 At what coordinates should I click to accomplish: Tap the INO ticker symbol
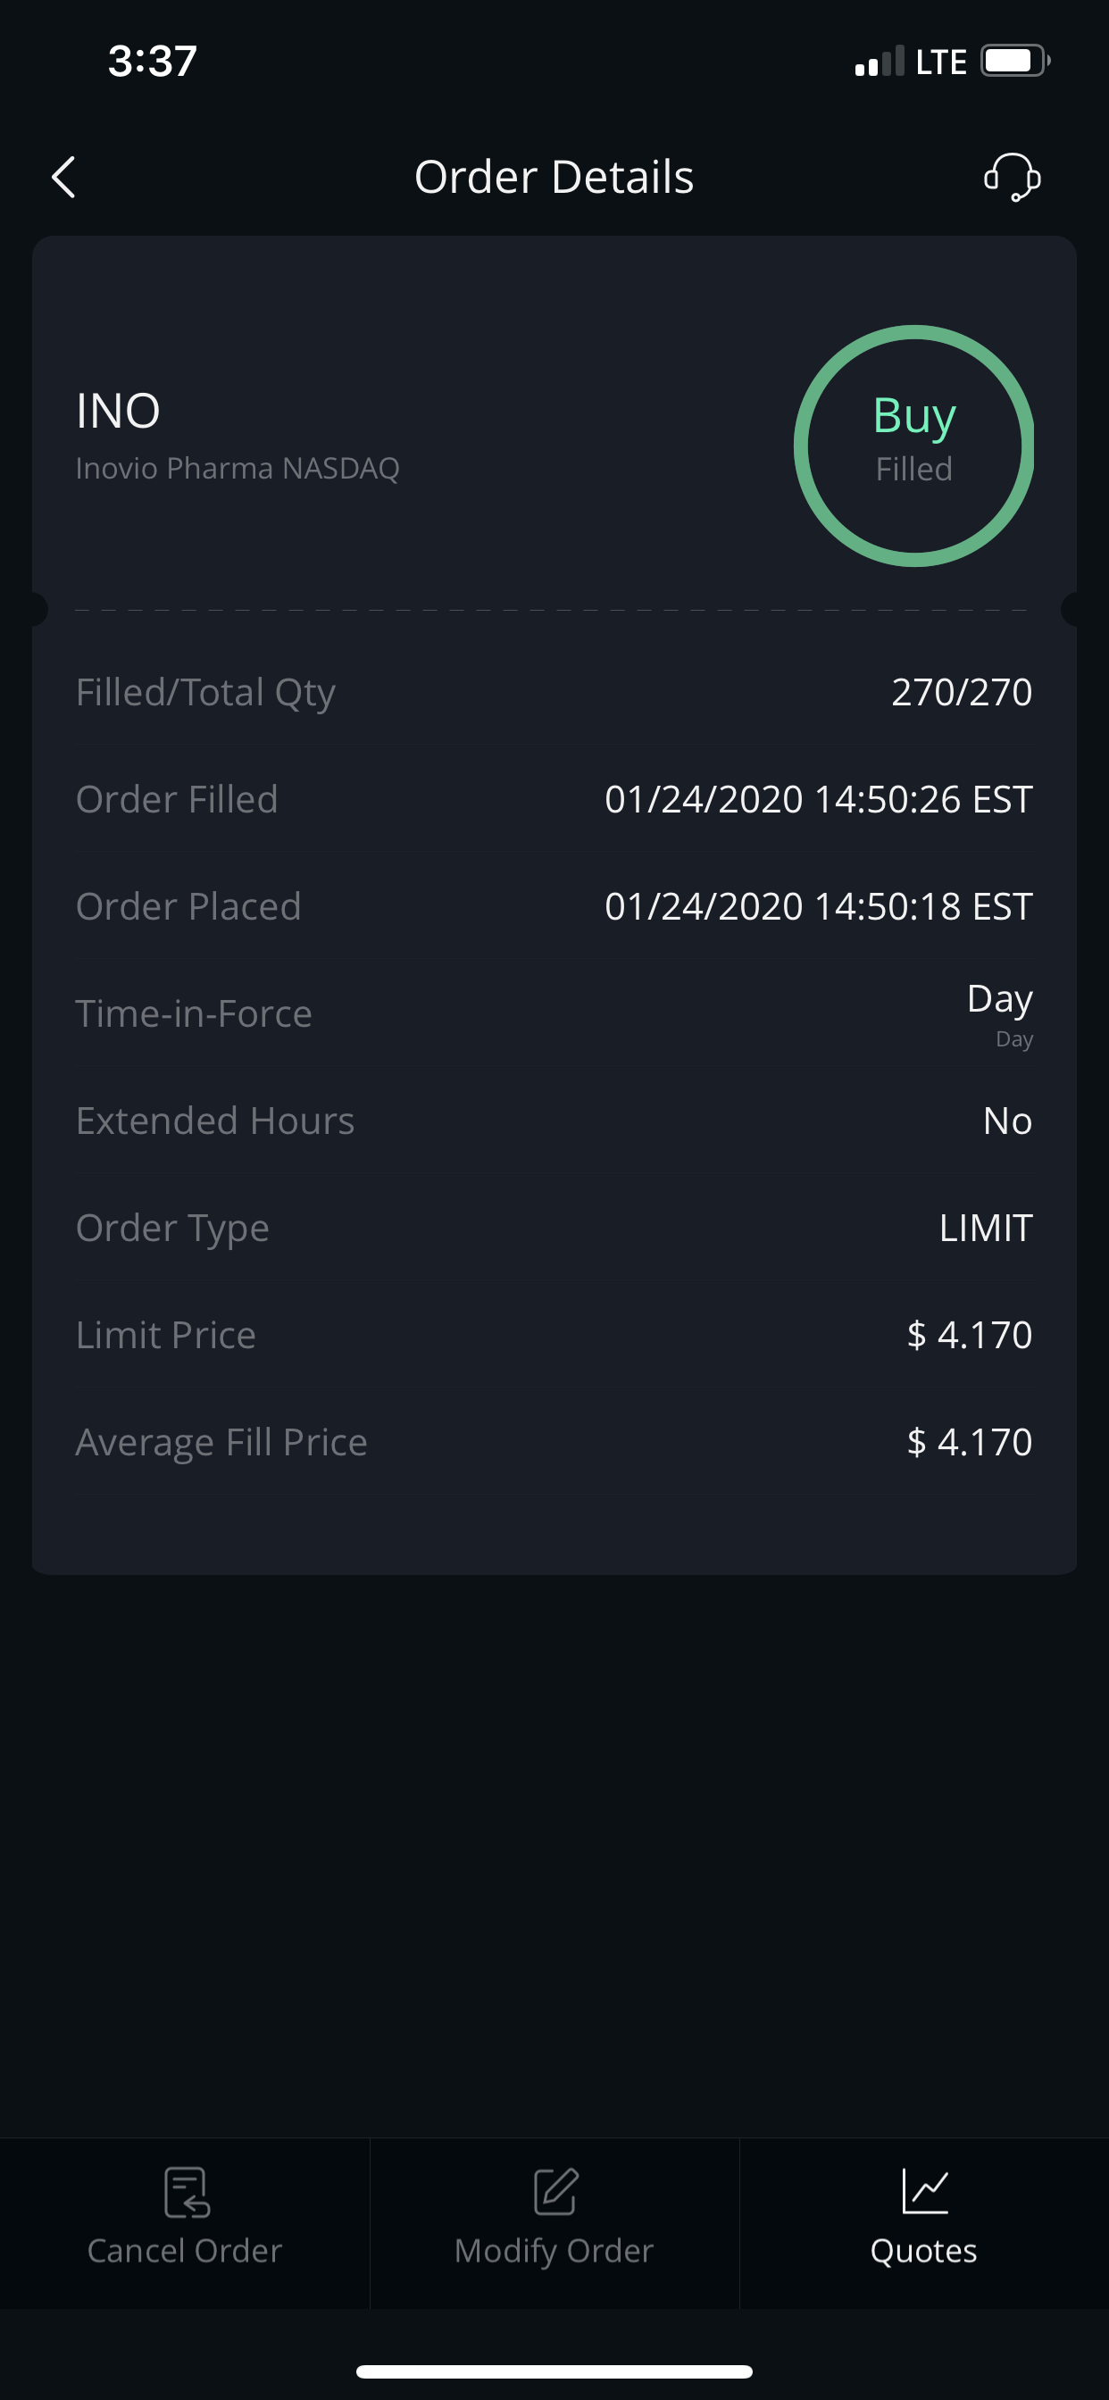coord(119,411)
